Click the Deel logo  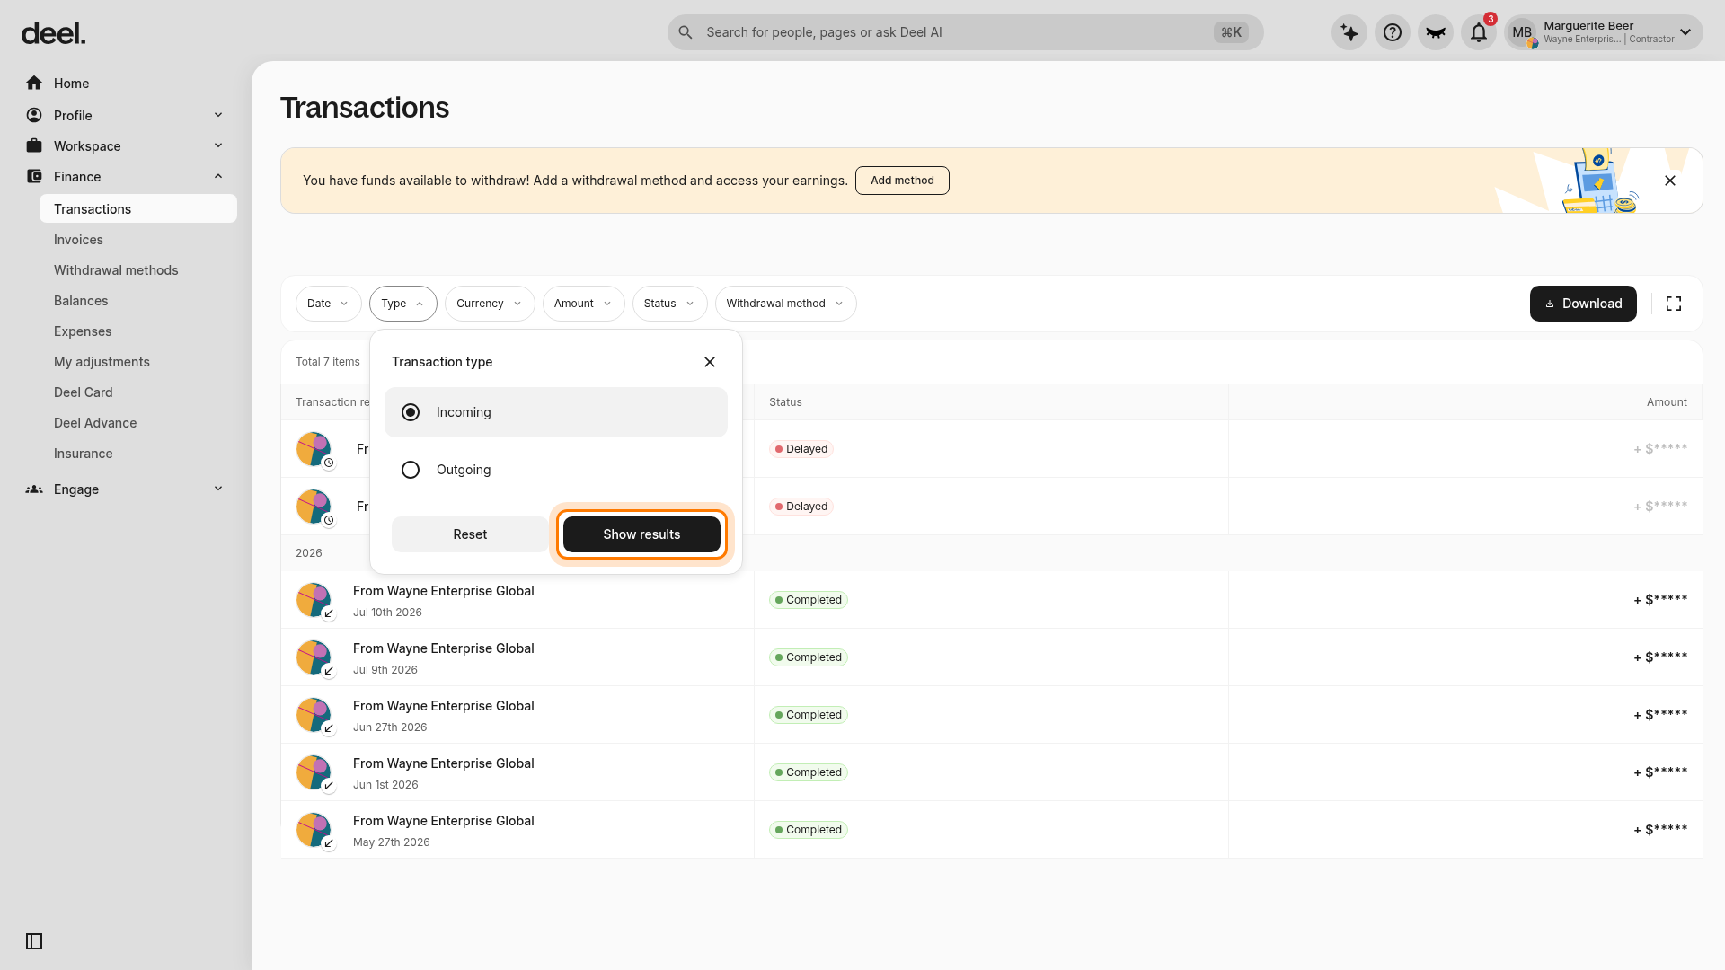point(53,34)
